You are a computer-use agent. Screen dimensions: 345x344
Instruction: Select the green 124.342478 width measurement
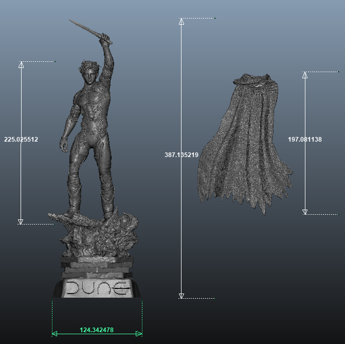97,330
